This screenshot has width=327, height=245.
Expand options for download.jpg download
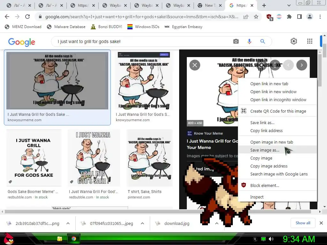point(217,223)
